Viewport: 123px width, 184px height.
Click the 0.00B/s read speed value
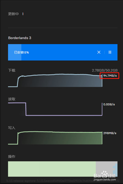coord(109,104)
